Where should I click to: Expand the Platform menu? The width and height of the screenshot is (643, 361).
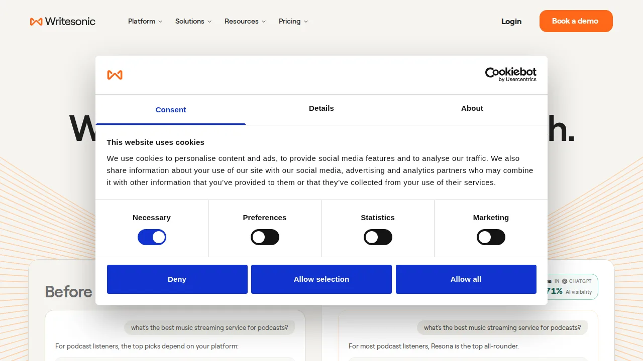(x=145, y=21)
